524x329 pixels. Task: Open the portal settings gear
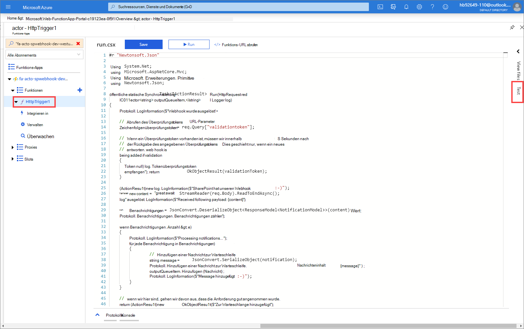[419, 7]
